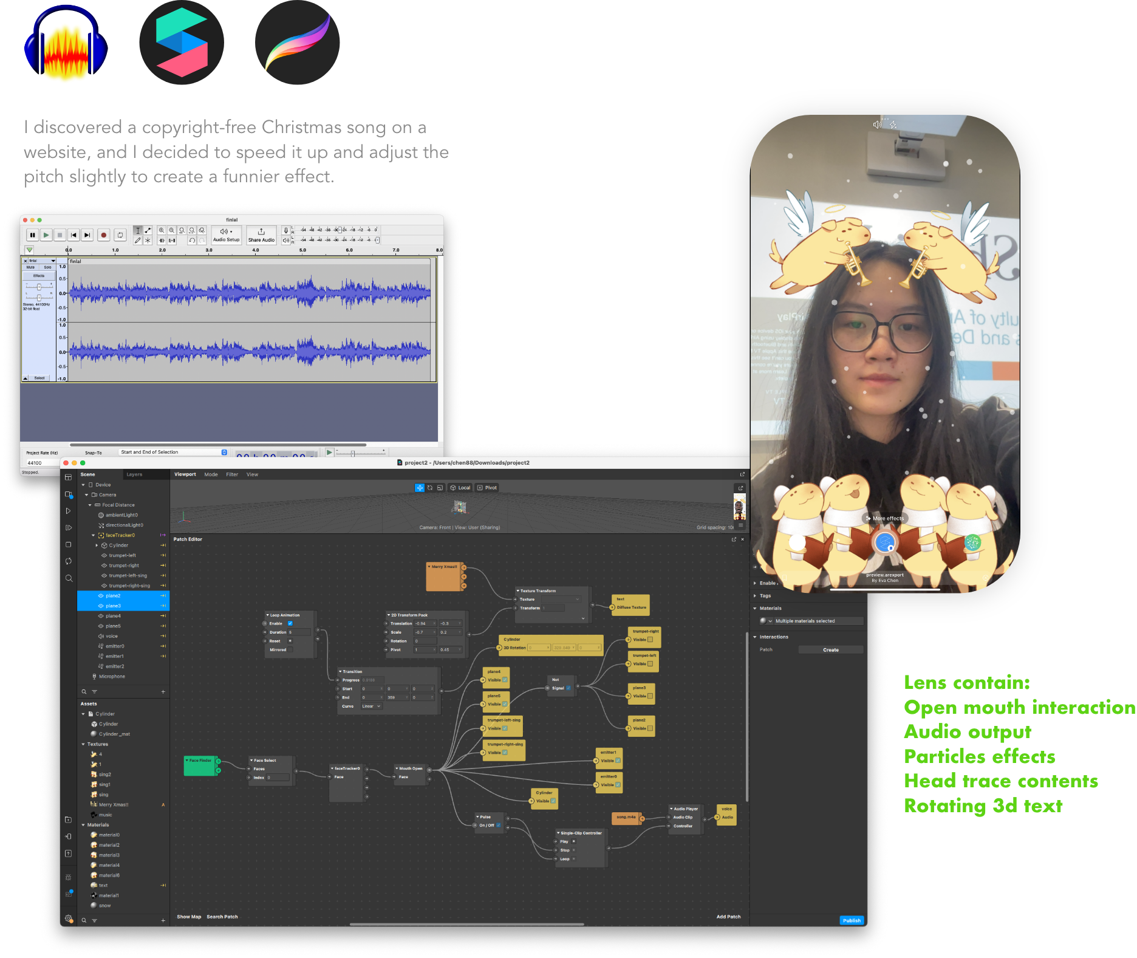Click the Share Audio button
Image resolution: width=1137 pixels, height=958 pixels.
click(x=261, y=235)
